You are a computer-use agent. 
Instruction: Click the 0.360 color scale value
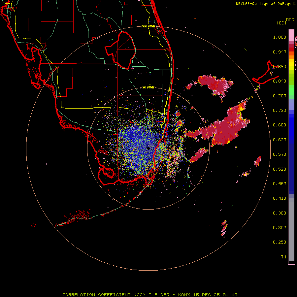click(280, 213)
